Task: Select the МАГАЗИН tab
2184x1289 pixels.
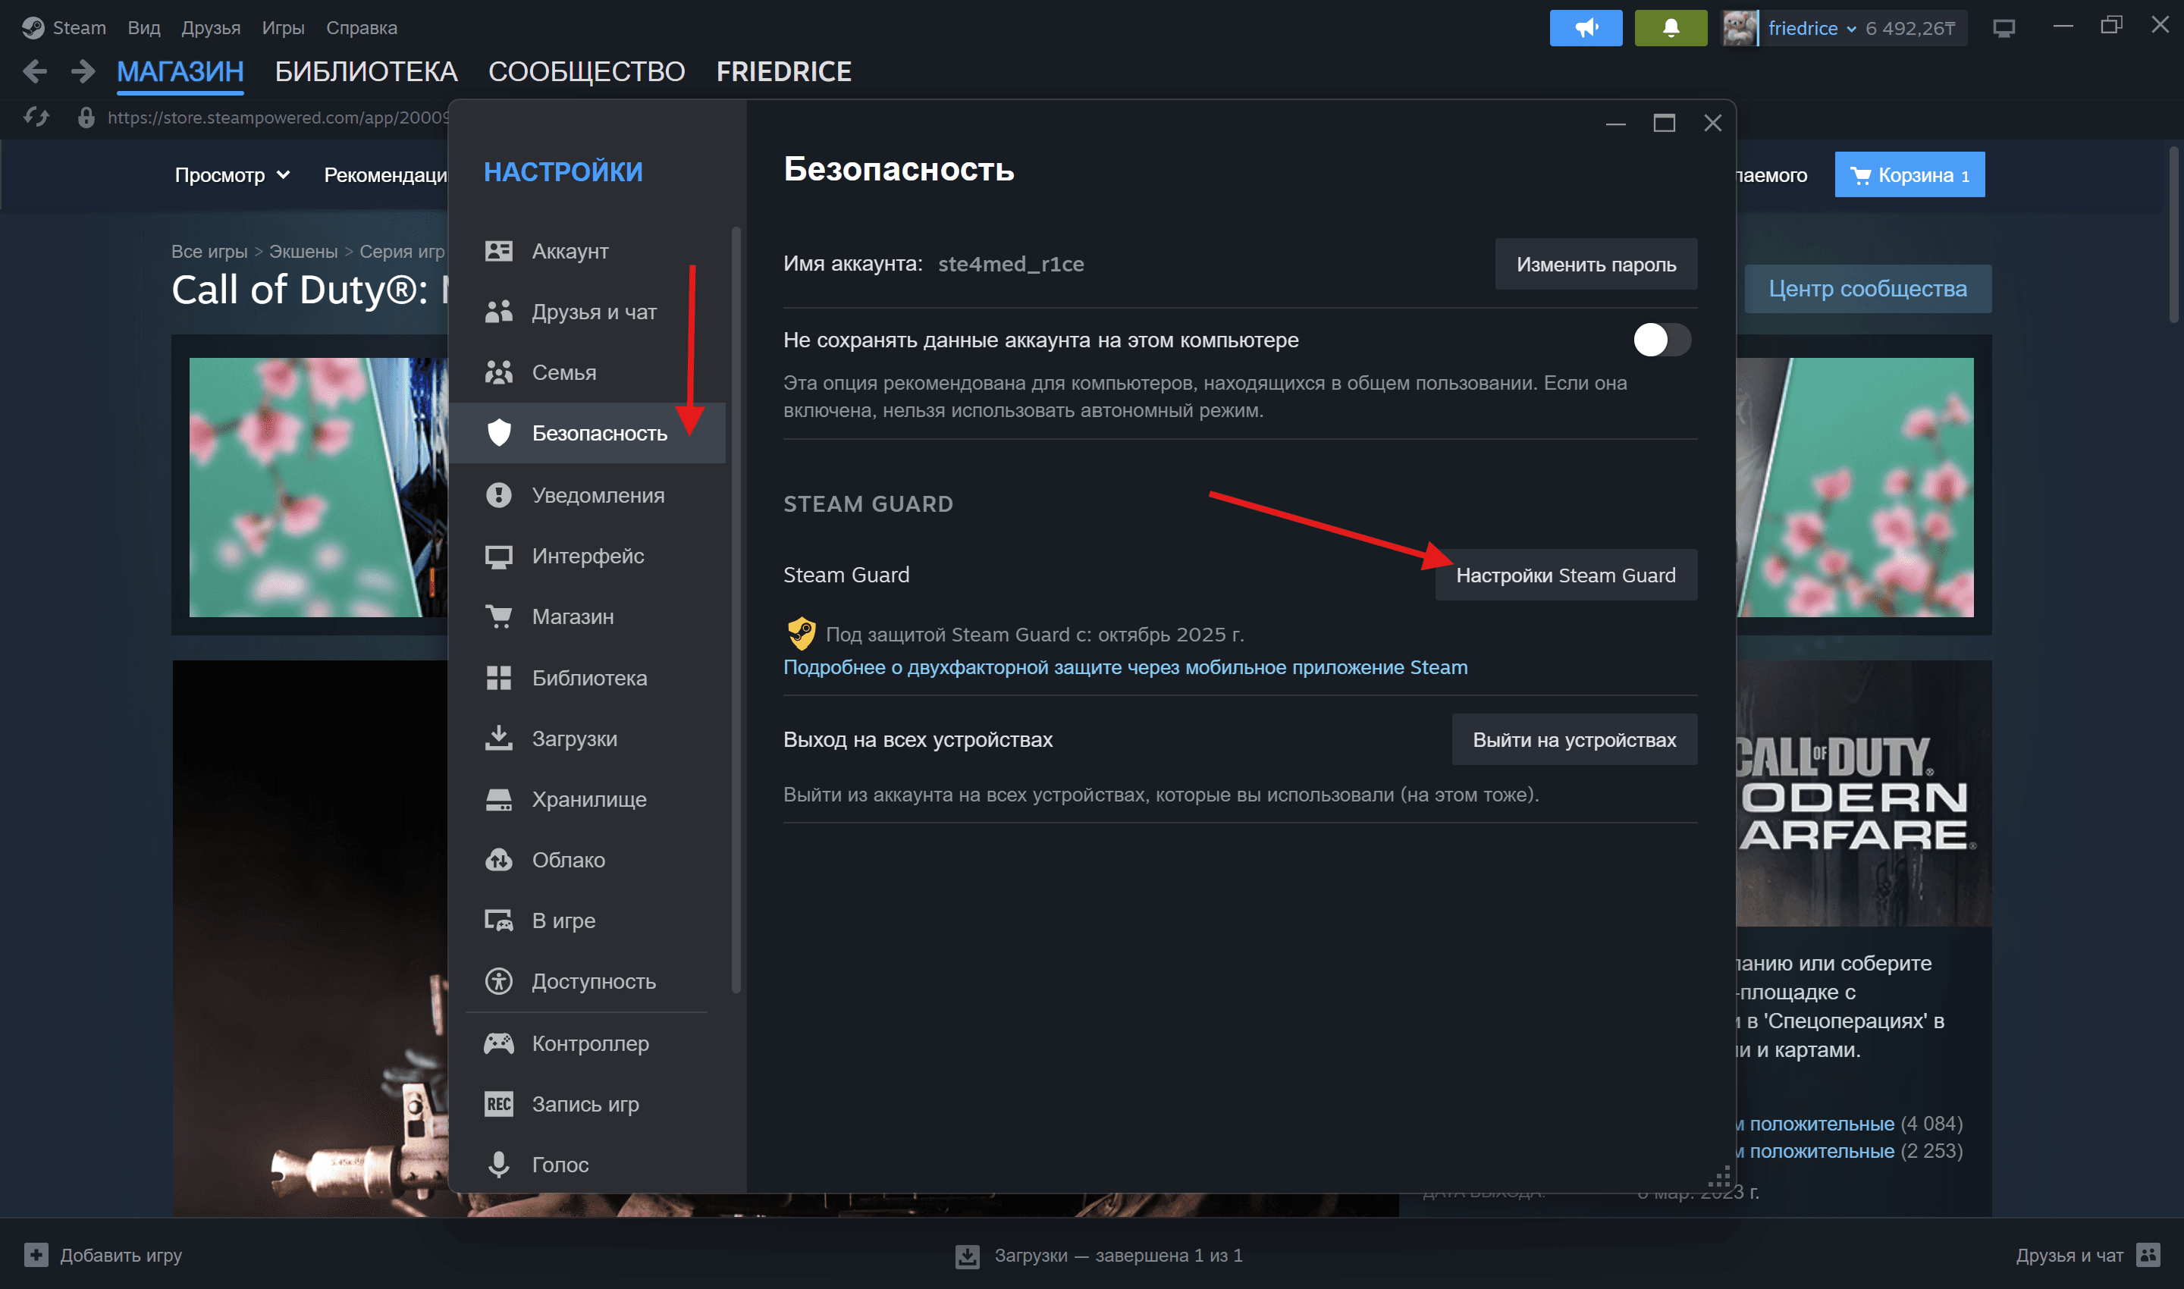Action: (x=180, y=71)
